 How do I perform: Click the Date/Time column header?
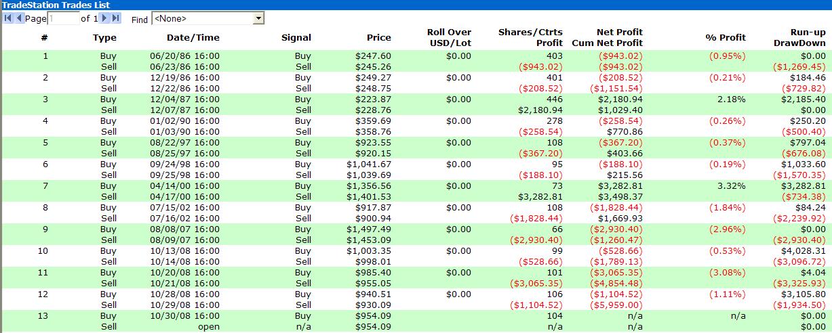point(193,38)
